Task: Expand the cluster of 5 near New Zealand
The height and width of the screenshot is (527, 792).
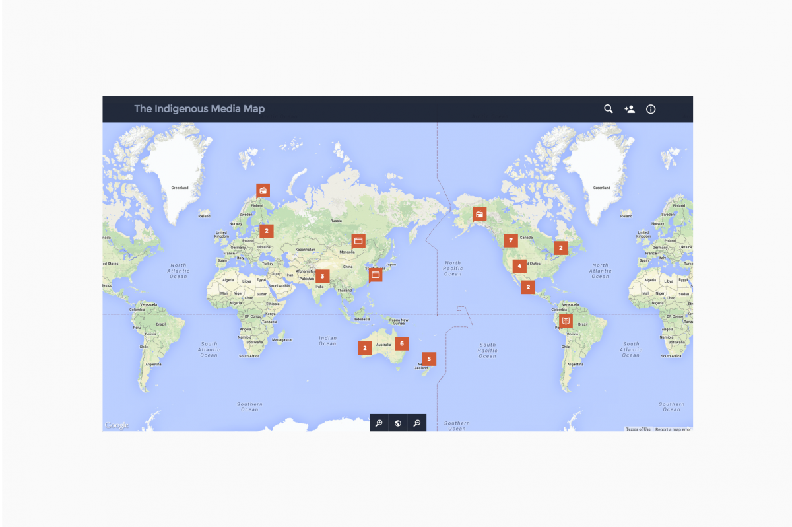Action: (429, 359)
